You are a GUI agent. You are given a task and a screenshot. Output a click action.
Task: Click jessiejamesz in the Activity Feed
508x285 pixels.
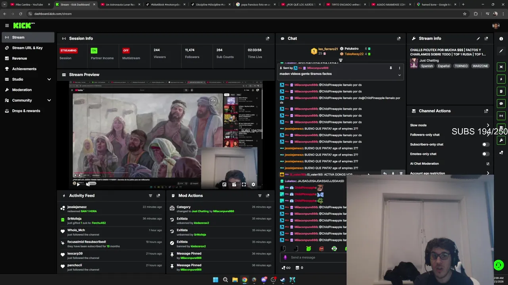[x=77, y=207]
